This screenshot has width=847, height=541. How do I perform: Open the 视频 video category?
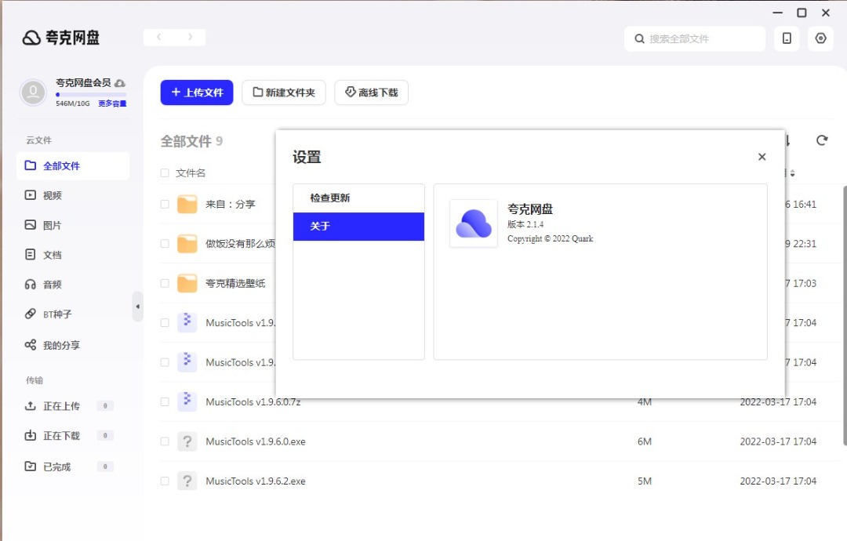point(52,195)
